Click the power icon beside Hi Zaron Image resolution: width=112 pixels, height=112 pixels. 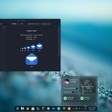[x=77, y=80]
